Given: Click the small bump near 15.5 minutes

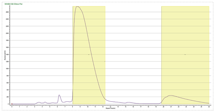Looking at the screenshot, I should [129, 102].
